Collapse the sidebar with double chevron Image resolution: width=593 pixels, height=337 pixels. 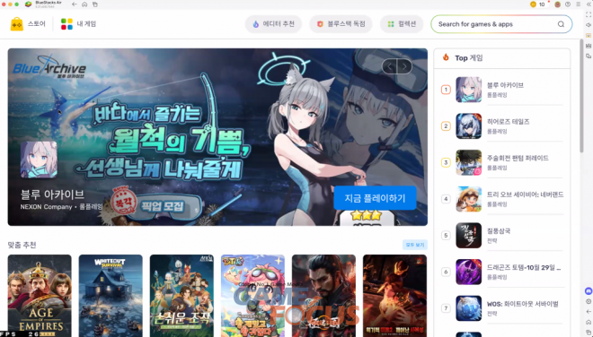tap(589, 4)
